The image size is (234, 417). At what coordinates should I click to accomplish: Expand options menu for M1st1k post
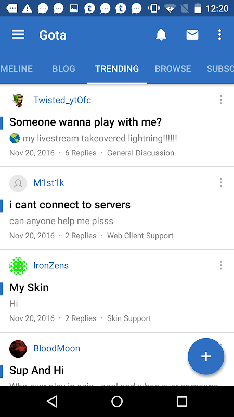220,183
